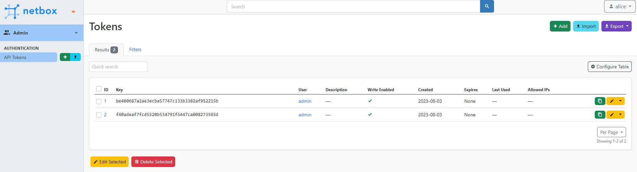Open the Per Page dropdown
This screenshot has width=637, height=172.
coord(611,132)
